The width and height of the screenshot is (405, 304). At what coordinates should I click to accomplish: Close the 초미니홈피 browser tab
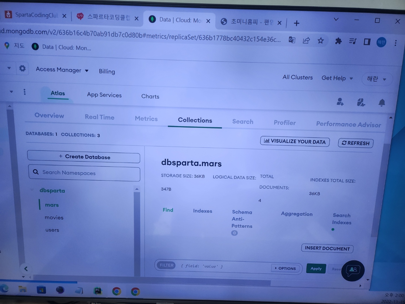(x=279, y=23)
